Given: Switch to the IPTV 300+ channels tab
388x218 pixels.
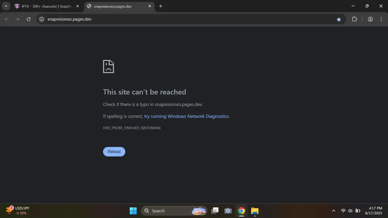Looking at the screenshot, I should (47, 6).
